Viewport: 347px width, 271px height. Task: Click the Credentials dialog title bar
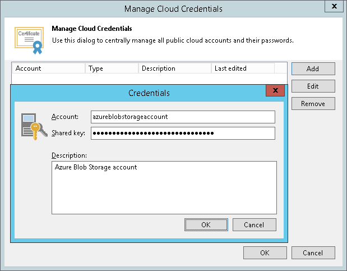(x=149, y=93)
